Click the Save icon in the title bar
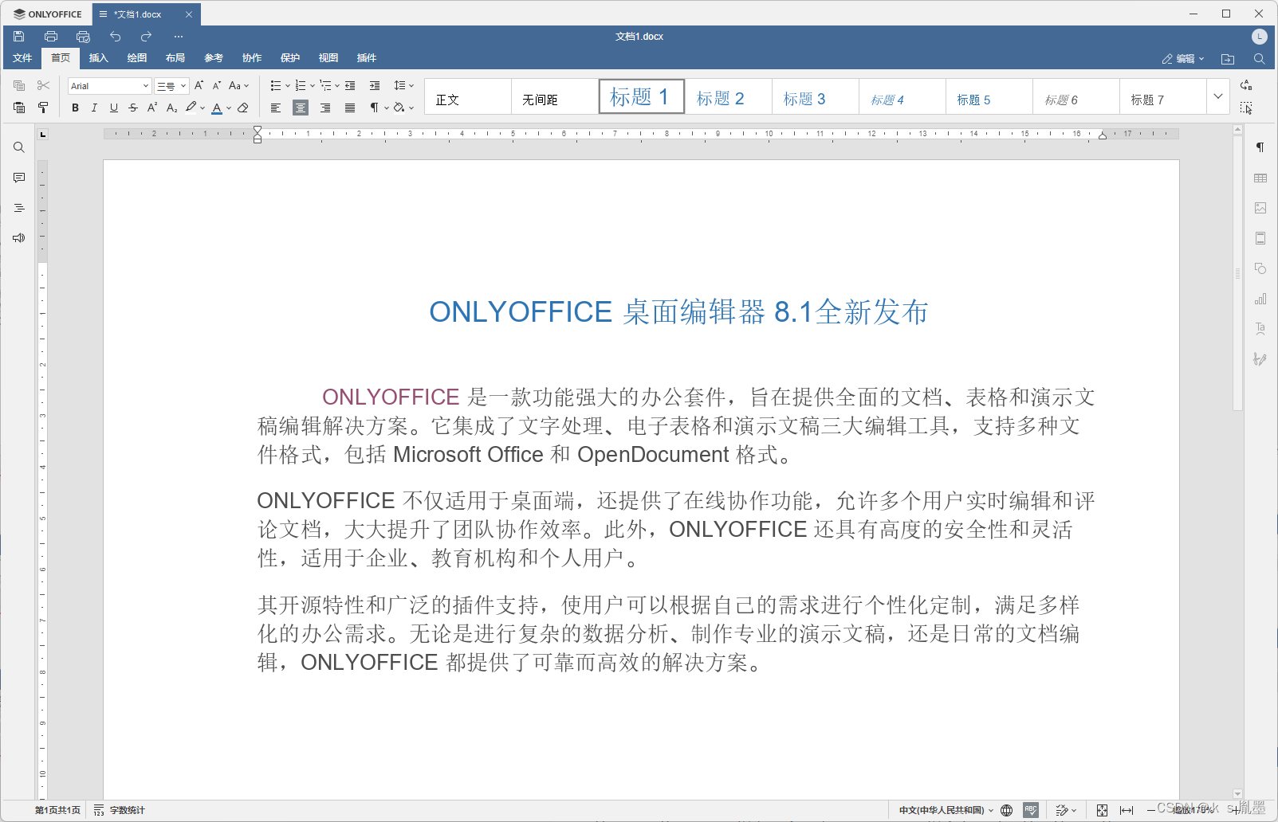The height and width of the screenshot is (822, 1278). [x=19, y=37]
